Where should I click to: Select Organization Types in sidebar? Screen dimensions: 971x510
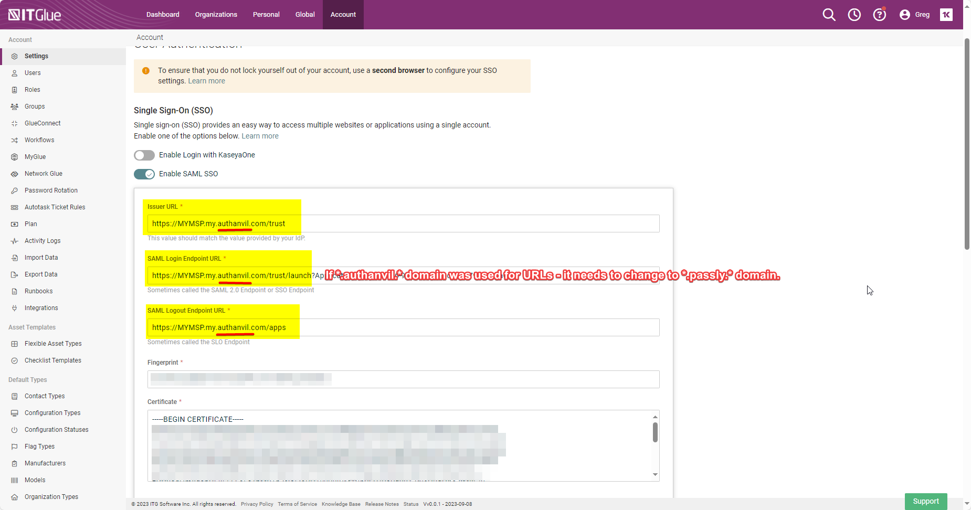click(x=51, y=497)
